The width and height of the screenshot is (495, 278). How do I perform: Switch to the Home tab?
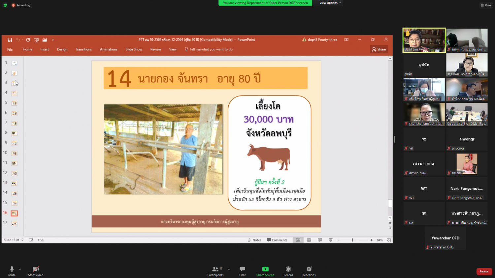pos(27,49)
